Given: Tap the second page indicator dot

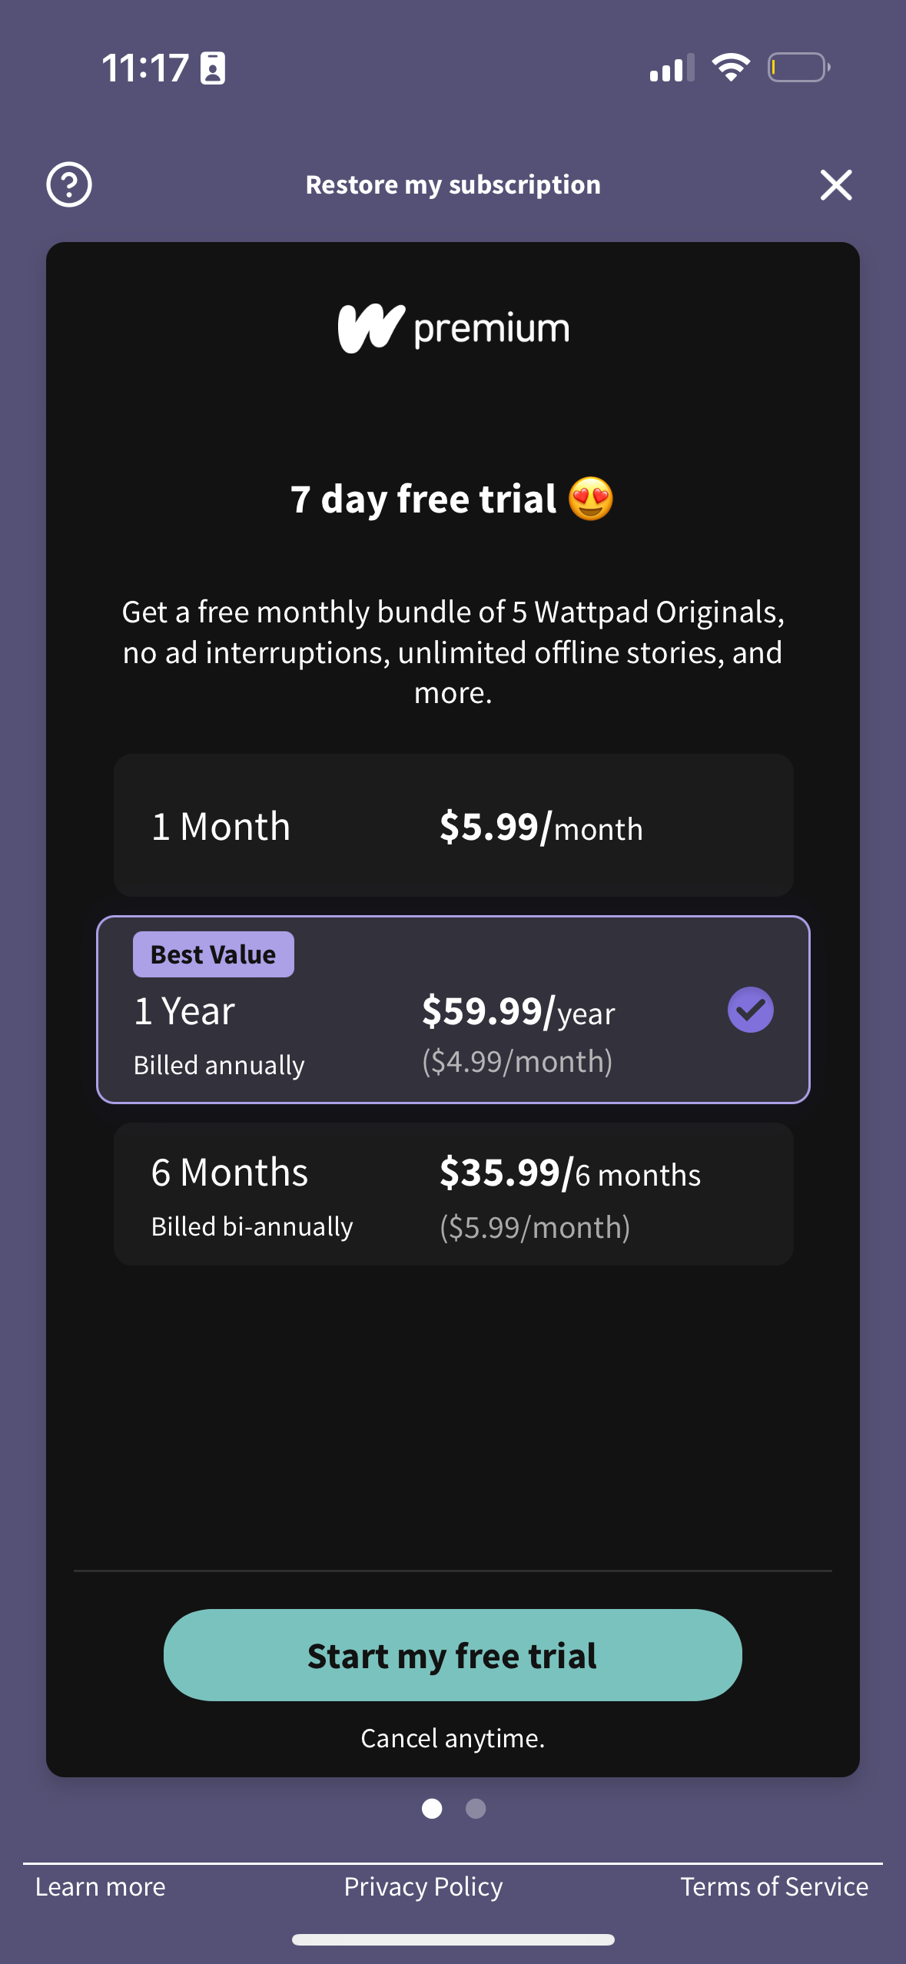Looking at the screenshot, I should (474, 1810).
